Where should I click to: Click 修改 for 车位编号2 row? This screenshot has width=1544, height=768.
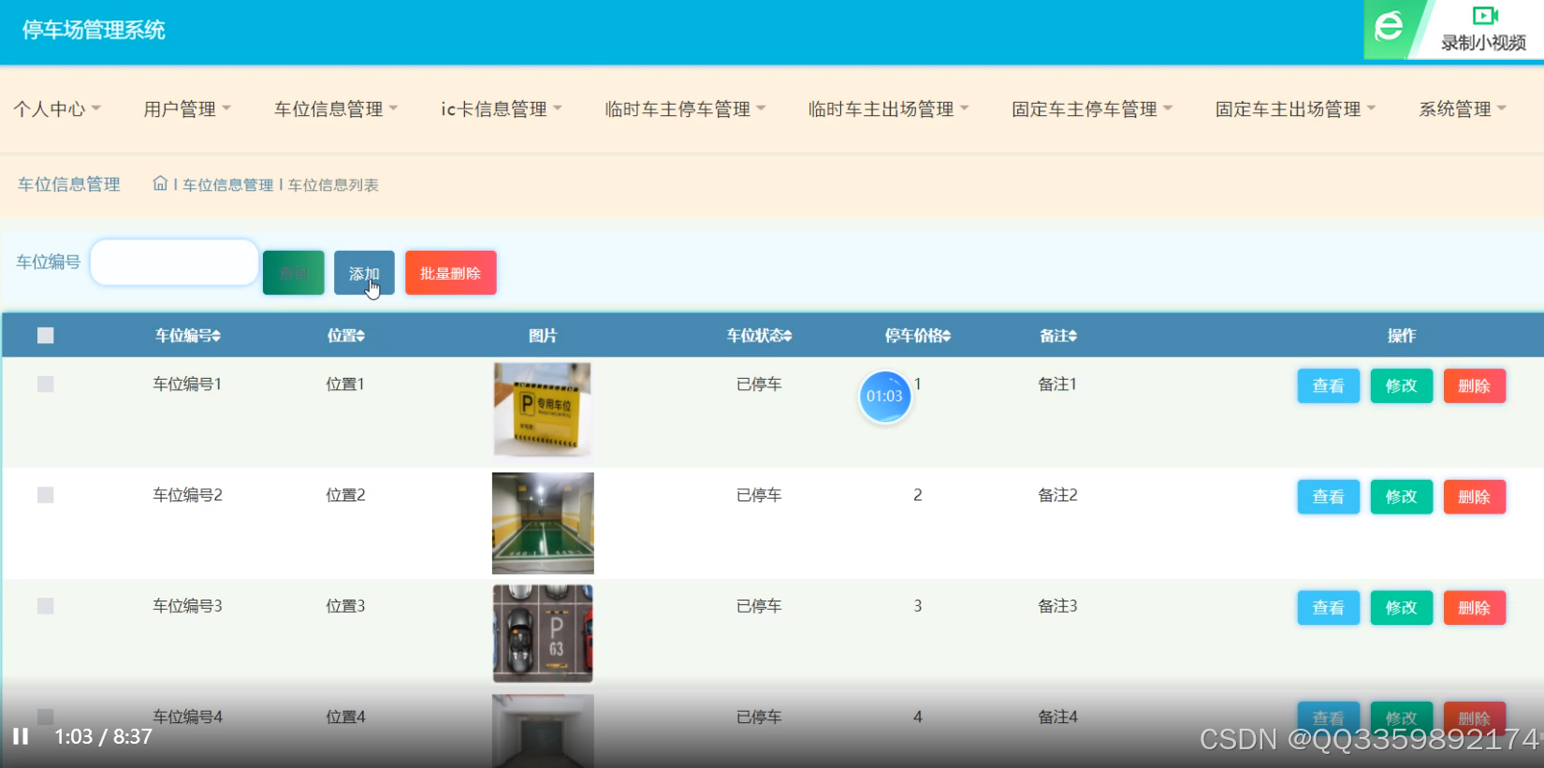click(1401, 497)
